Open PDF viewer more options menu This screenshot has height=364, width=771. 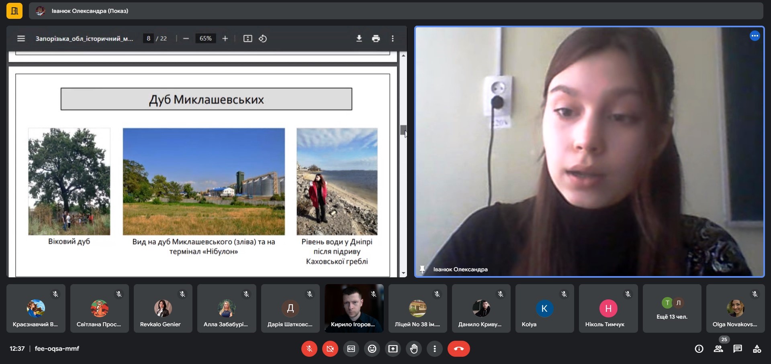(x=393, y=39)
